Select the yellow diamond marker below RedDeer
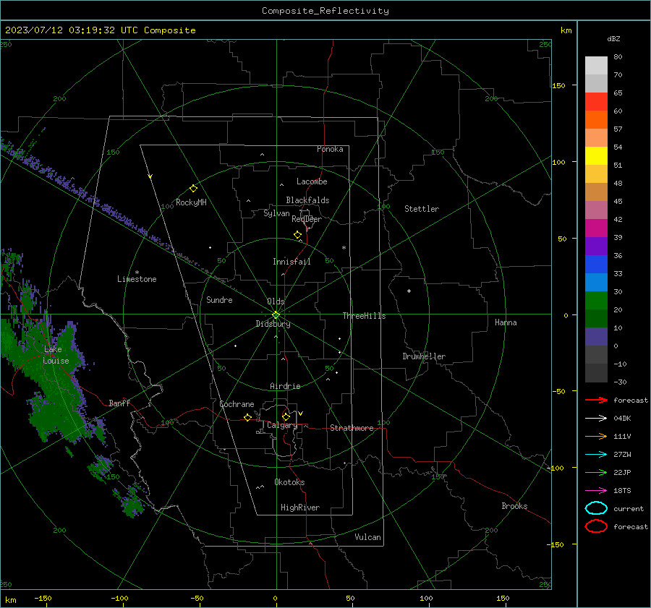Viewport: 651px width, 608px height. (x=297, y=235)
